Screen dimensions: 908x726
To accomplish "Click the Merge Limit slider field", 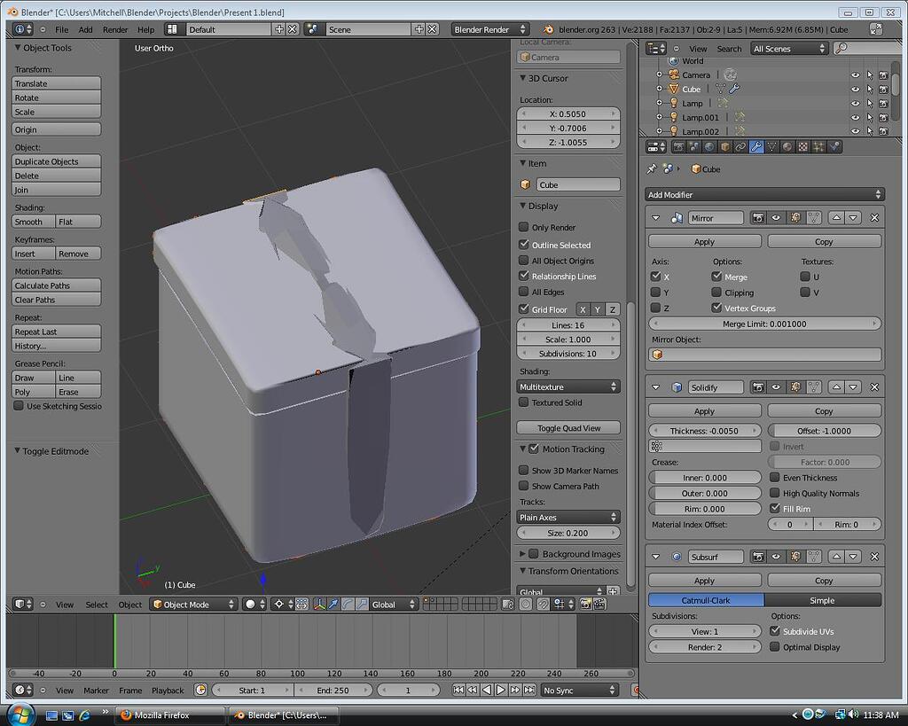I will (x=764, y=324).
